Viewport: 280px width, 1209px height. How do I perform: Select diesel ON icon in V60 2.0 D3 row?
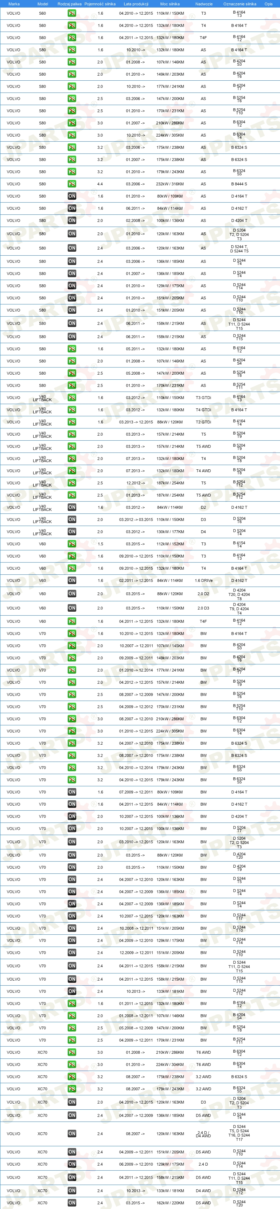point(72,608)
